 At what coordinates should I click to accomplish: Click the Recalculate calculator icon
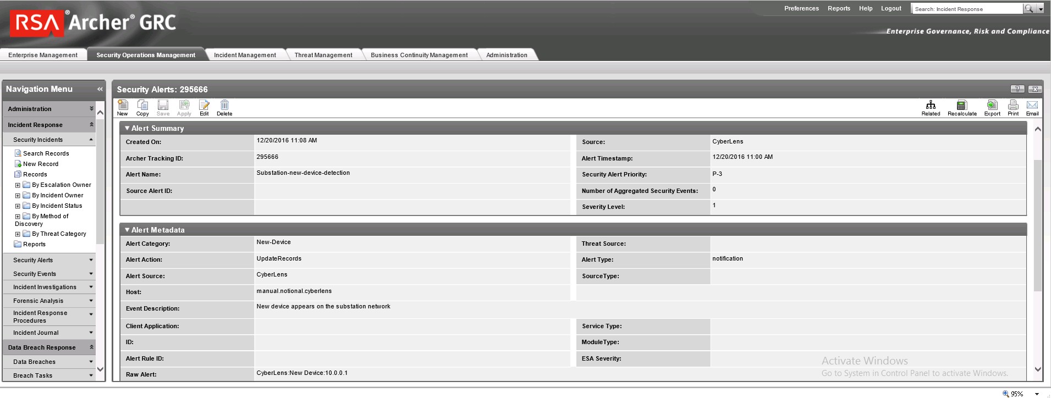tap(962, 108)
